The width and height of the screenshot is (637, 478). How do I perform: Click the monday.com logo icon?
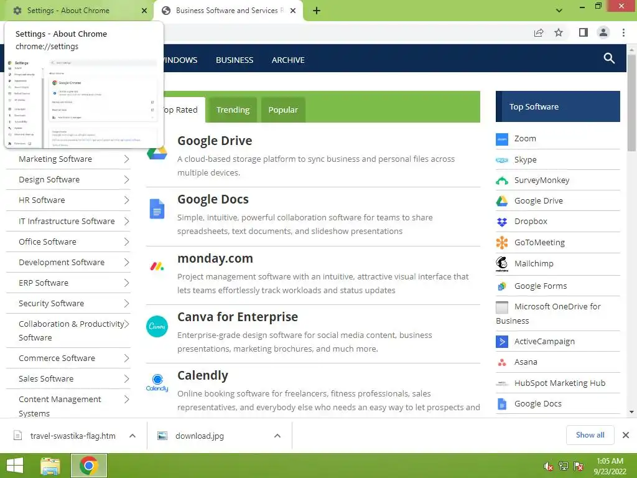tap(157, 266)
